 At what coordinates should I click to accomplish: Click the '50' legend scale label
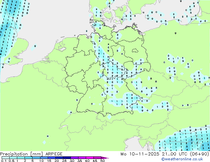[103, 161]
